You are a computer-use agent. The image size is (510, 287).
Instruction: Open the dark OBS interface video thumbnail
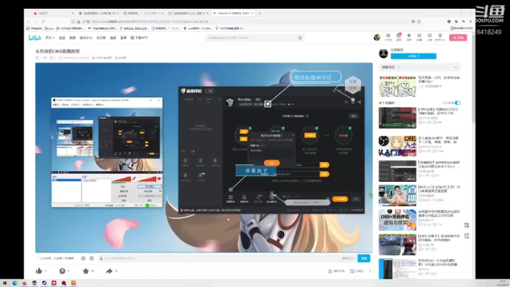tap(397, 171)
